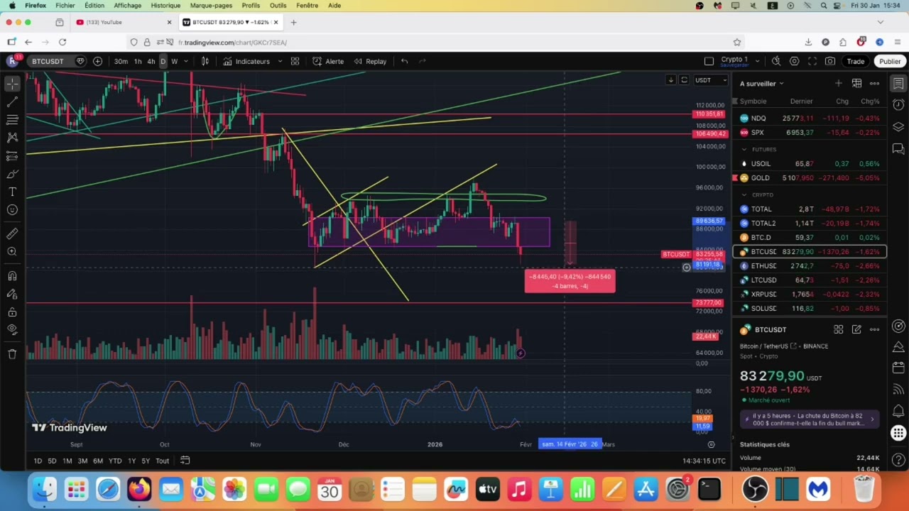Toggle the Replay mode
The image size is (909, 511).
point(371,61)
